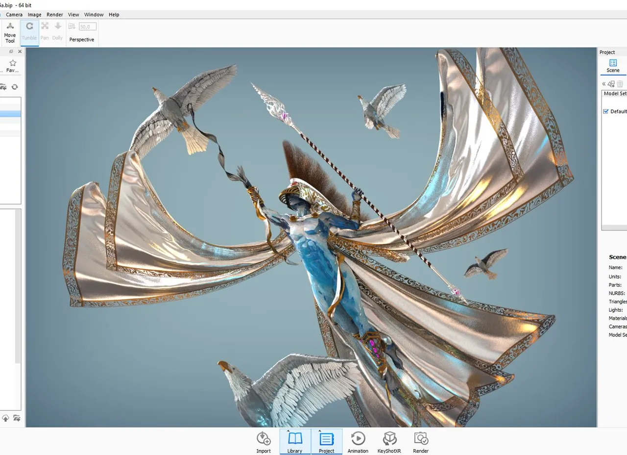Click the cloud upload icon in Library
This screenshot has height=455, width=627.
point(5,418)
